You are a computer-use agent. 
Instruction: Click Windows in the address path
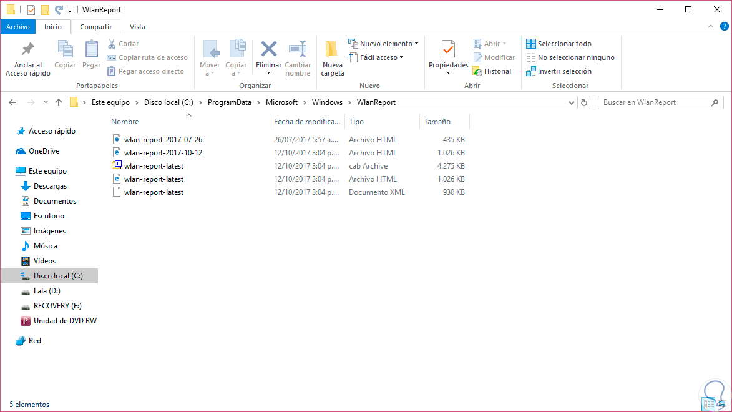pyautogui.click(x=327, y=102)
